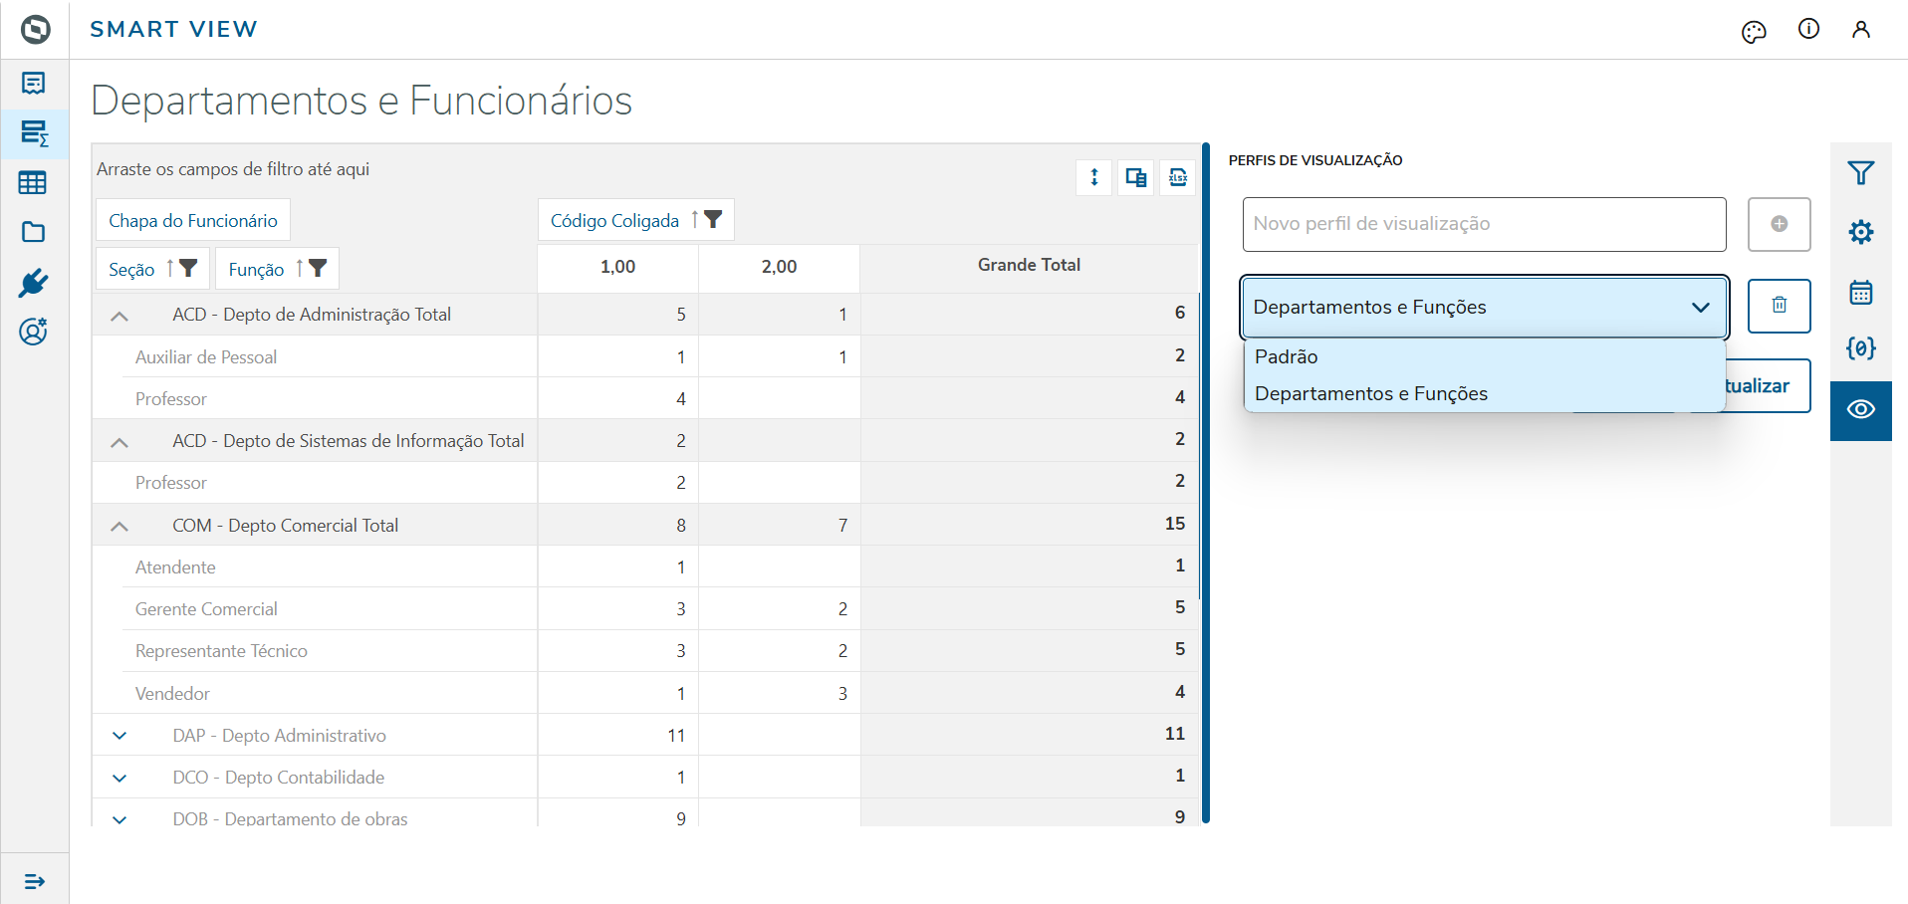1908x904 pixels.
Task: Open the theme palette icon
Action: tap(1754, 32)
